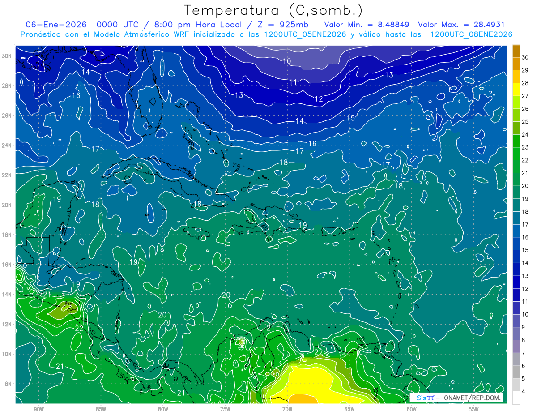
Task: Click the '15' isotherm contour label on the map
Action: pyautogui.click(x=351, y=118)
